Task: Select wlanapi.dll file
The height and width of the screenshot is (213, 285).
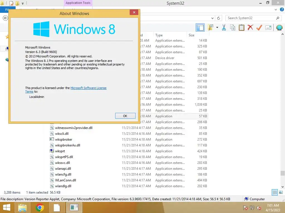Action: click(x=63, y=168)
